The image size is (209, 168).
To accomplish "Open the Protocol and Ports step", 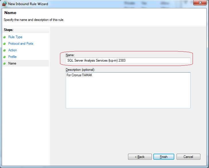I will pos(21,44).
